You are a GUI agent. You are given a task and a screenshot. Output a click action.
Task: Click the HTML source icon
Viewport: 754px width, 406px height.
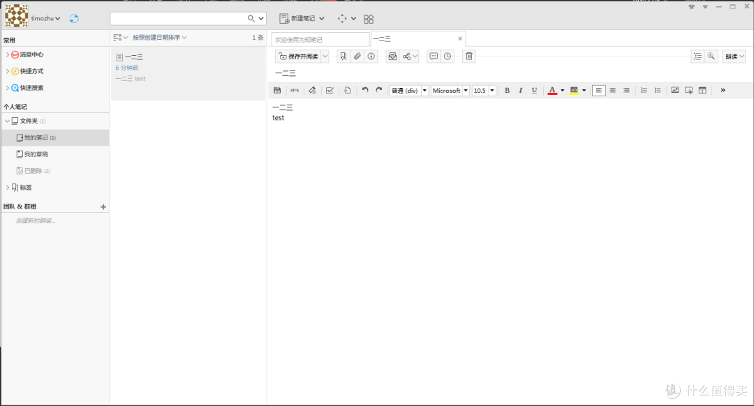(295, 90)
